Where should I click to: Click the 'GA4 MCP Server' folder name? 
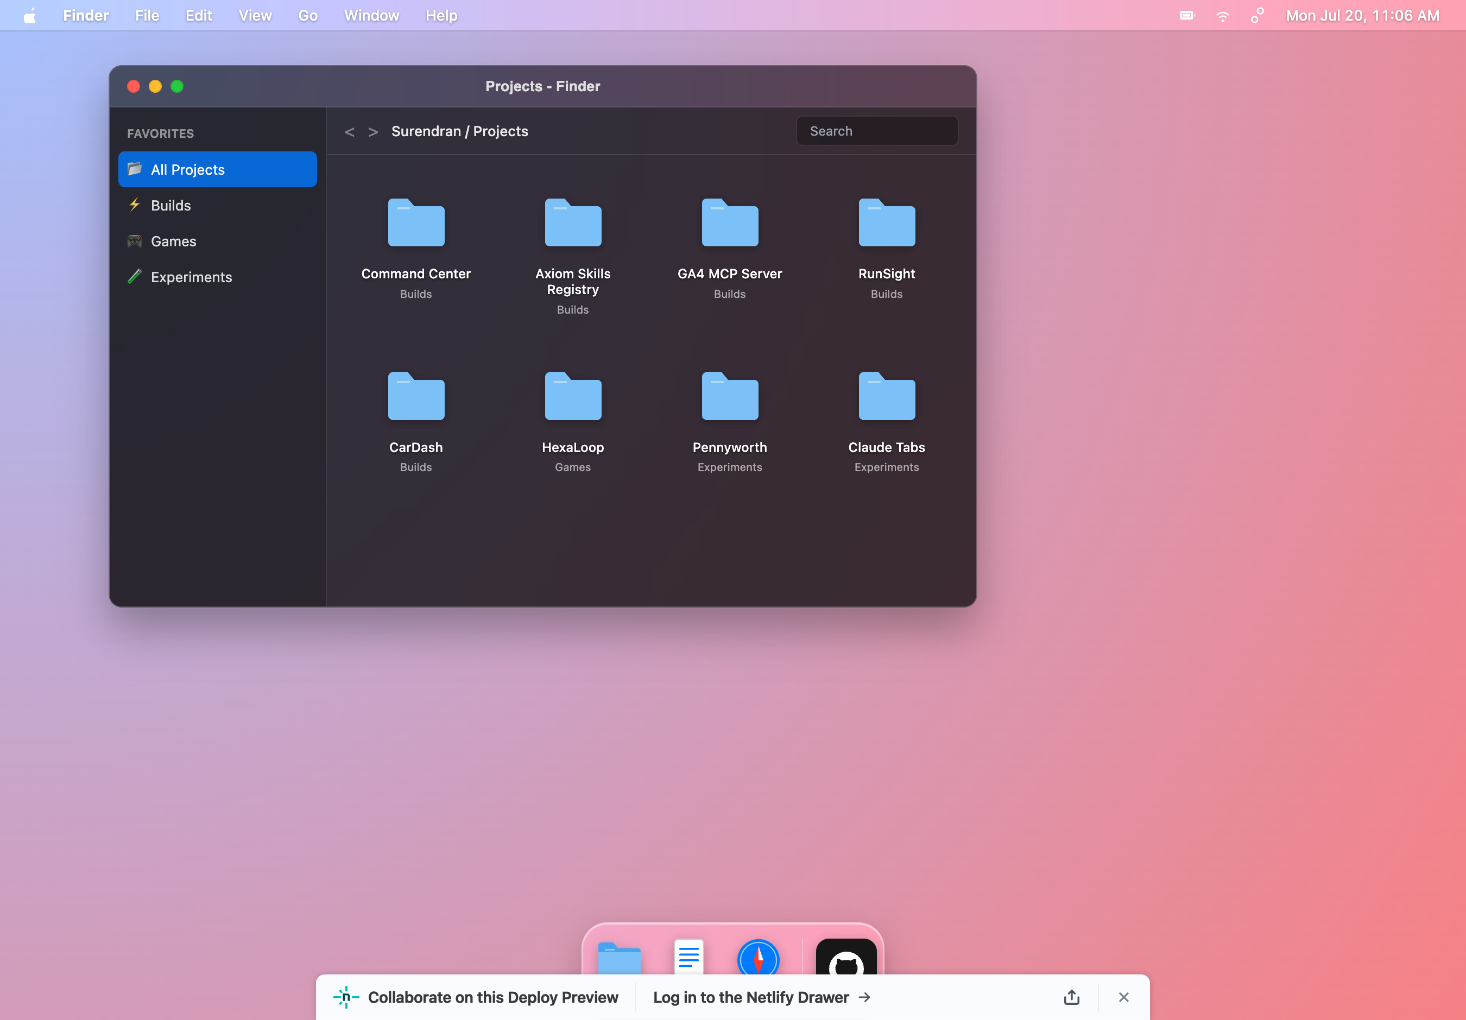[730, 273]
